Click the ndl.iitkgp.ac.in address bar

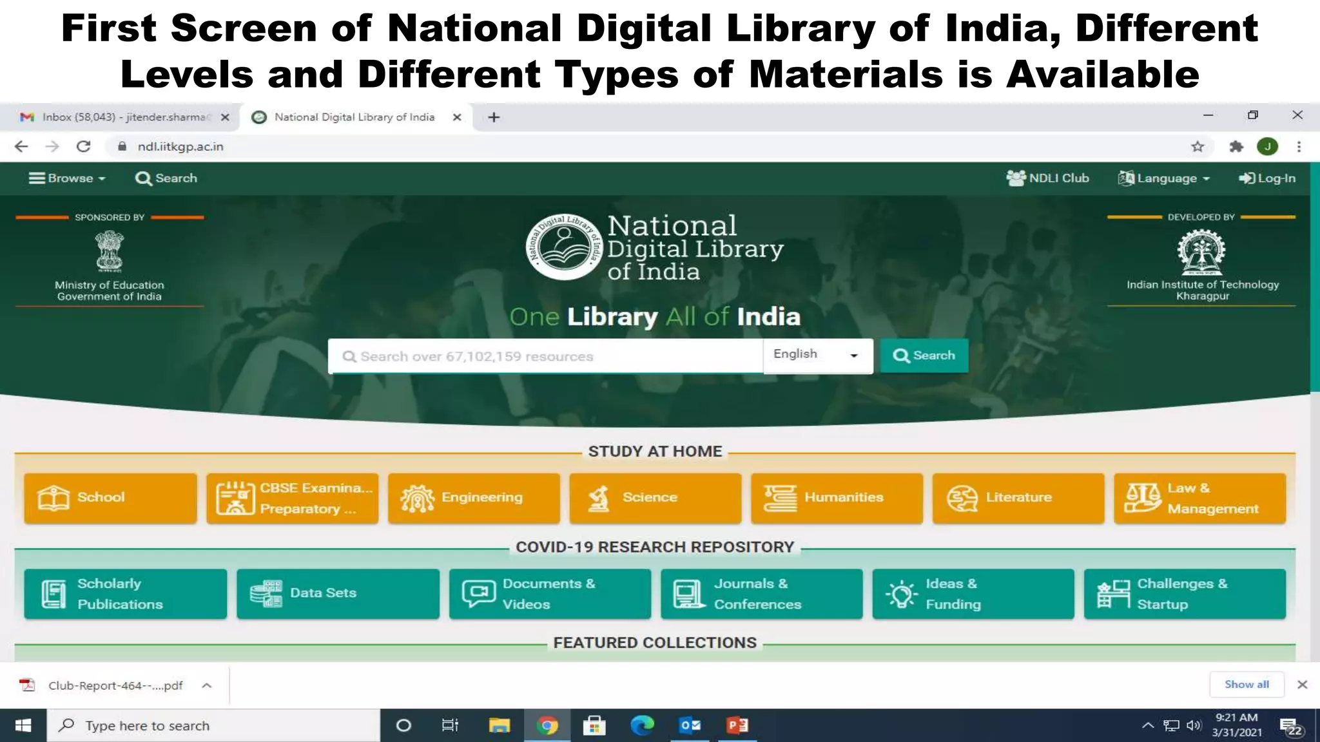click(657, 147)
